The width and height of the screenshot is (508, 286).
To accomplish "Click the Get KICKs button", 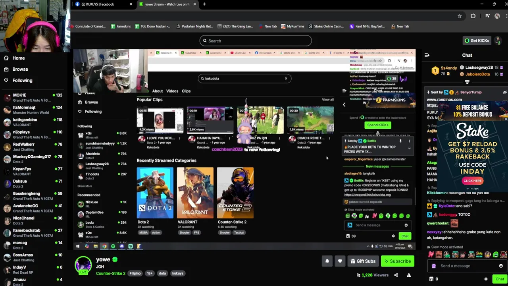I will (x=477, y=41).
